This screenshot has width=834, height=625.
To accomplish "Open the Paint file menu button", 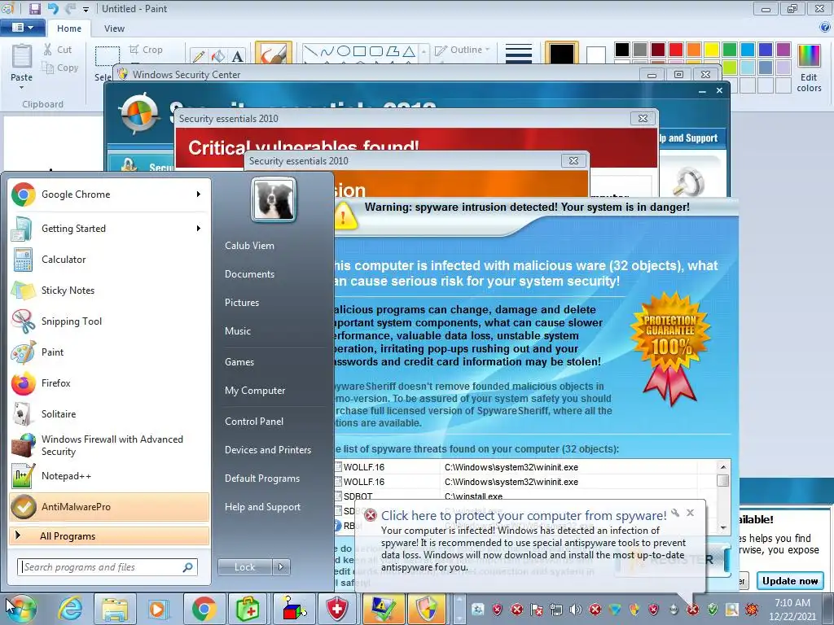I will pyautogui.click(x=22, y=28).
